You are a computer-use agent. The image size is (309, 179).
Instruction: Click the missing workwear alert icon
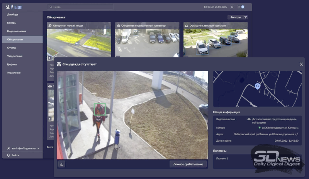pyautogui.click(x=59, y=64)
